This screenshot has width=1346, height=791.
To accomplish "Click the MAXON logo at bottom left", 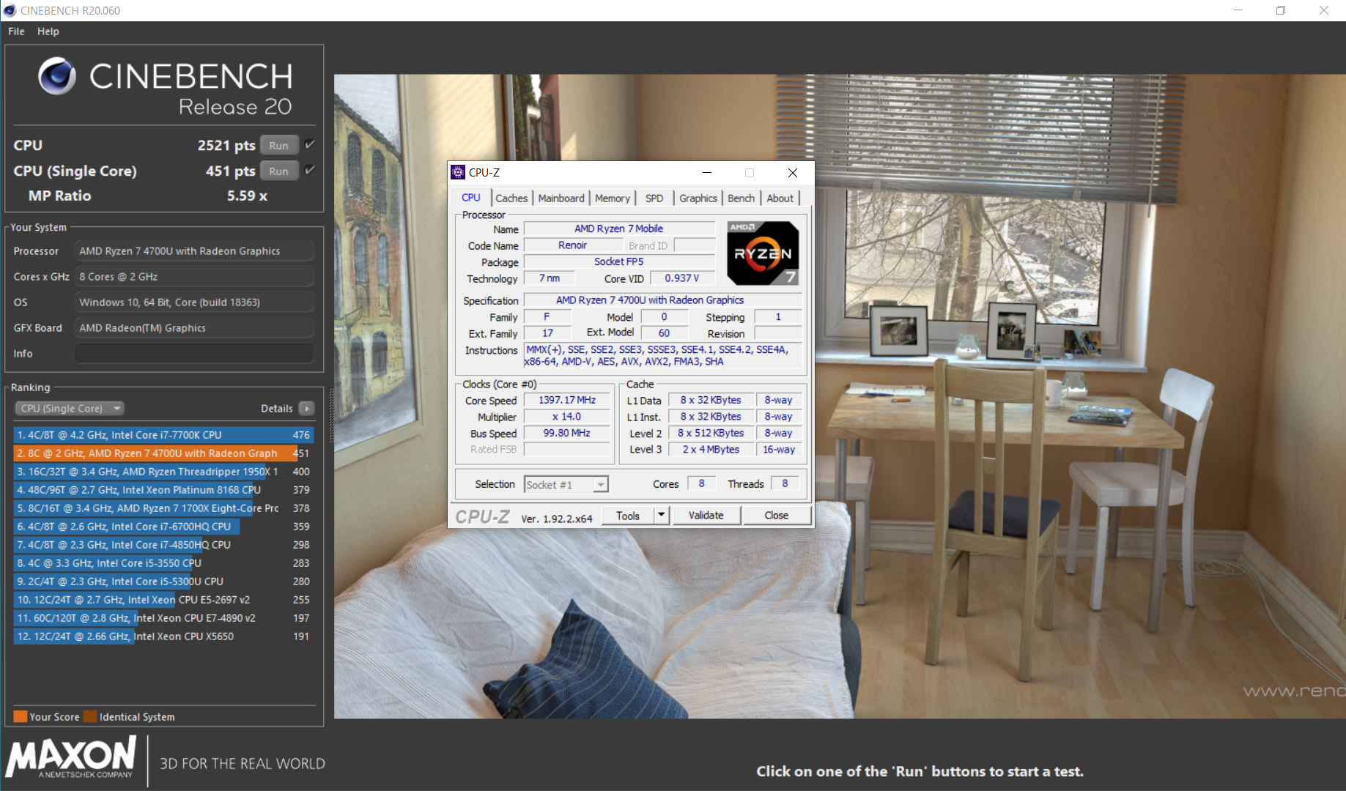I will 71,758.
